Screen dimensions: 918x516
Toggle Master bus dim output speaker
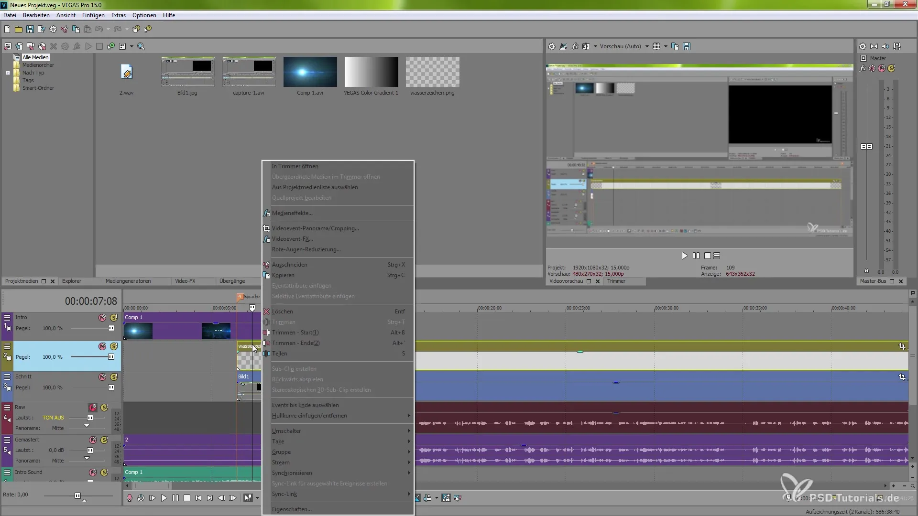click(885, 46)
